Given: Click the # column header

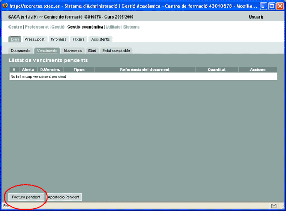Looking at the screenshot, I should coord(14,70).
